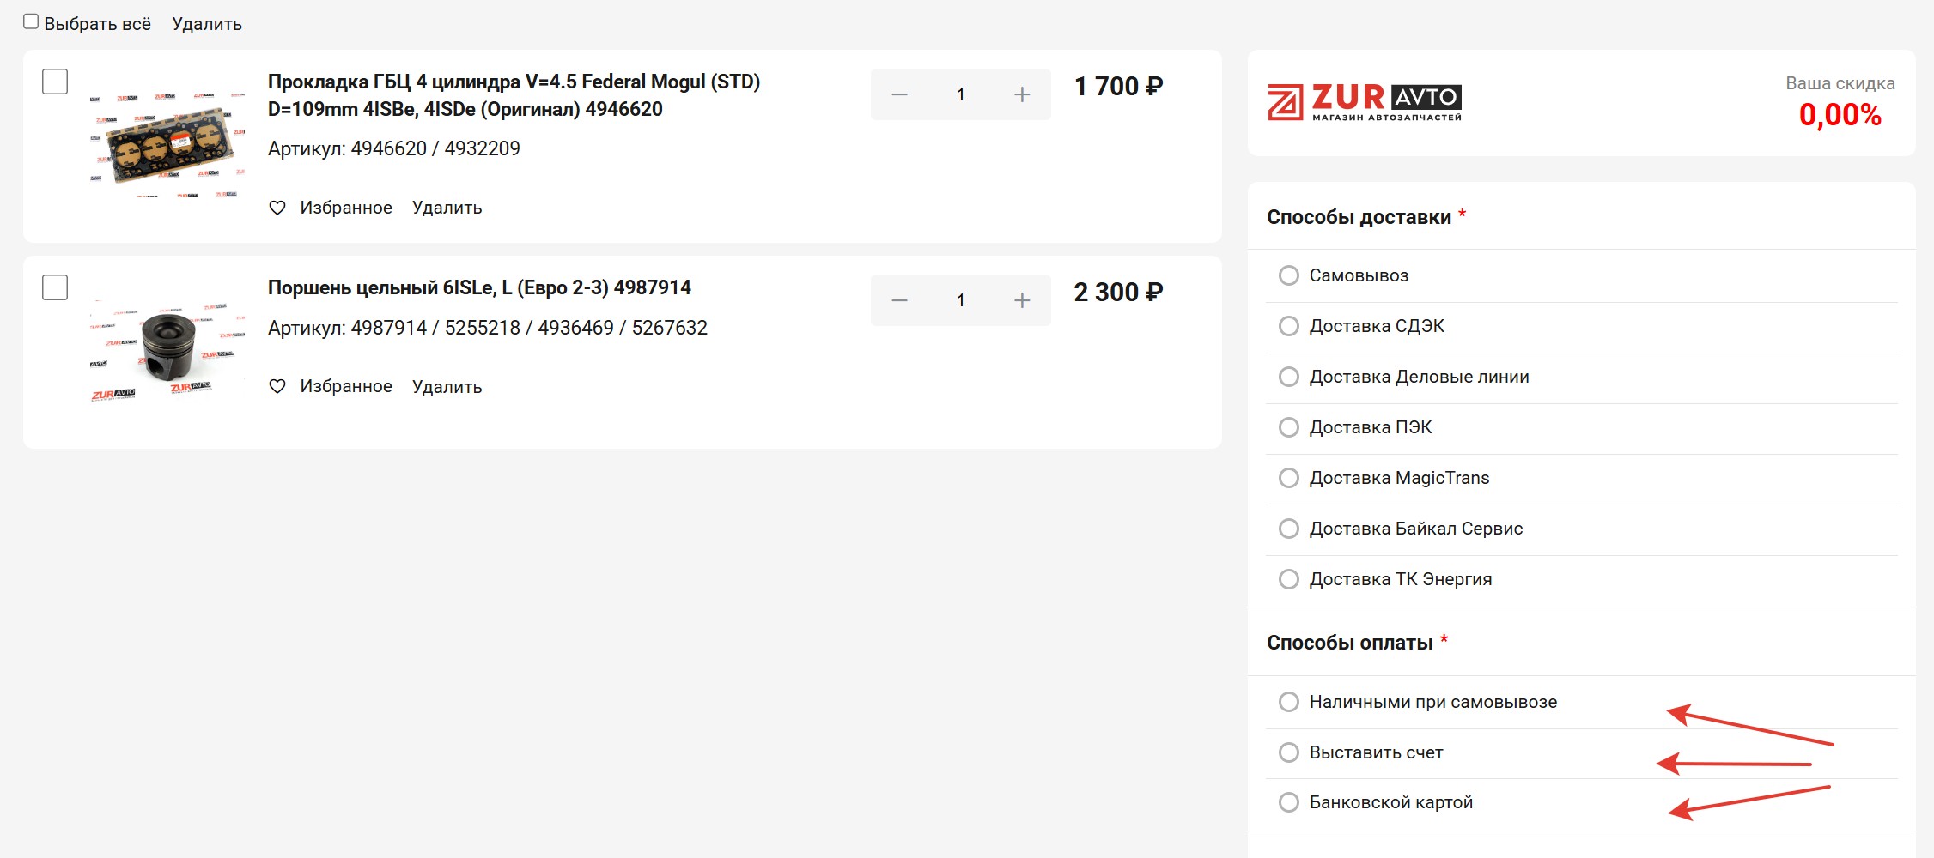Click the heart icon for the piston item
The image size is (1934, 858).
277,386
